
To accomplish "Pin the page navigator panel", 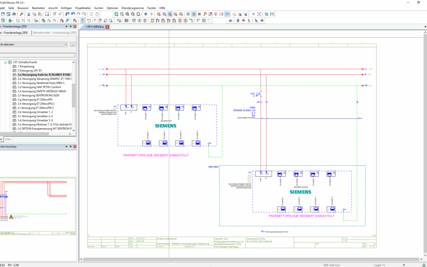I will click(70, 27).
